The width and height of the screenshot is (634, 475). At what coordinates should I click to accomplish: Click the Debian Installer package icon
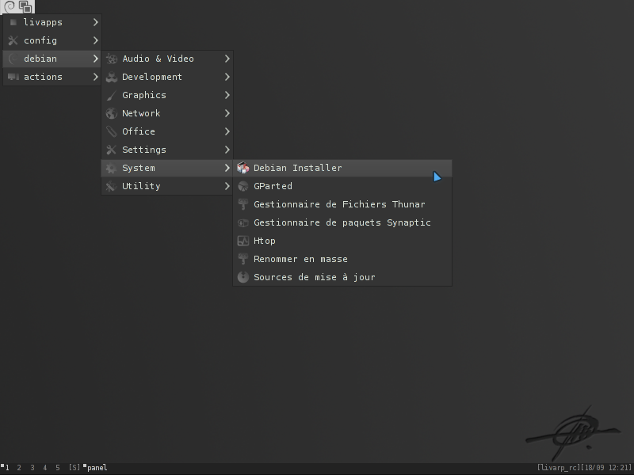pos(243,168)
